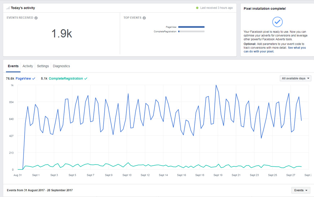Viewport: 314px width, 197px height.
Task: Switch to the Events tab
Action: tap(13, 66)
